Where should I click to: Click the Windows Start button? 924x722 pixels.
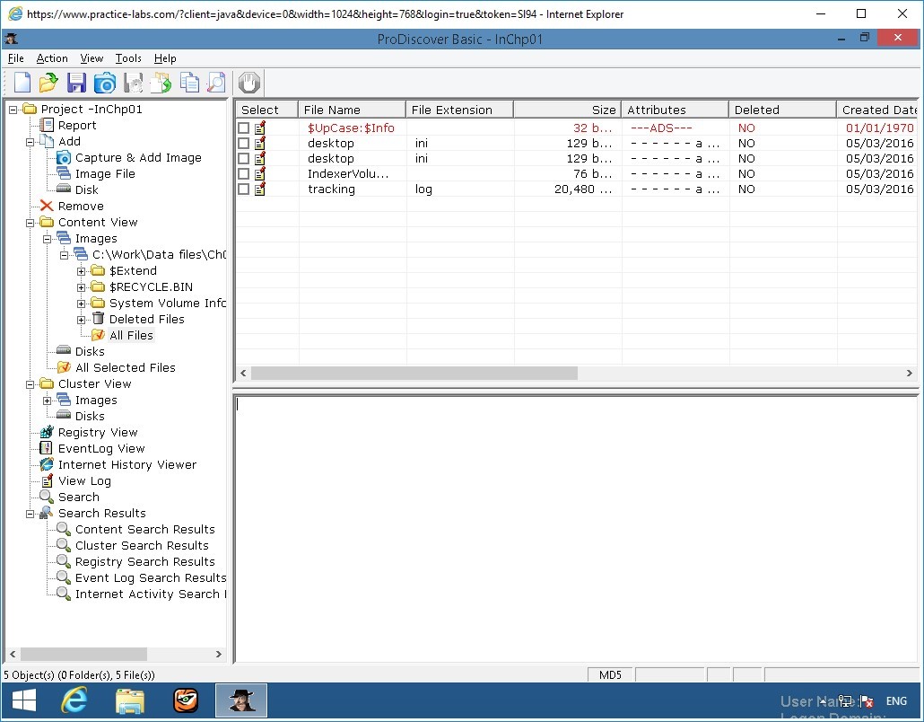pyautogui.click(x=24, y=700)
